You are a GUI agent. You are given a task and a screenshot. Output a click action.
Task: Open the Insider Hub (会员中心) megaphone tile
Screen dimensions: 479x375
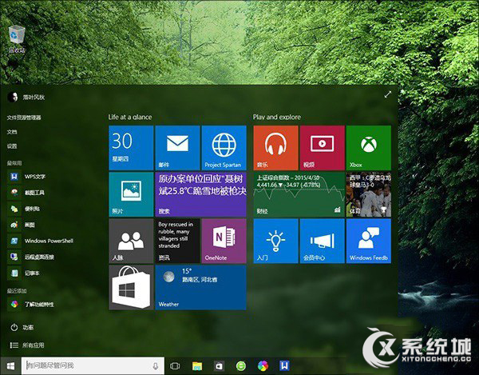coord(322,241)
